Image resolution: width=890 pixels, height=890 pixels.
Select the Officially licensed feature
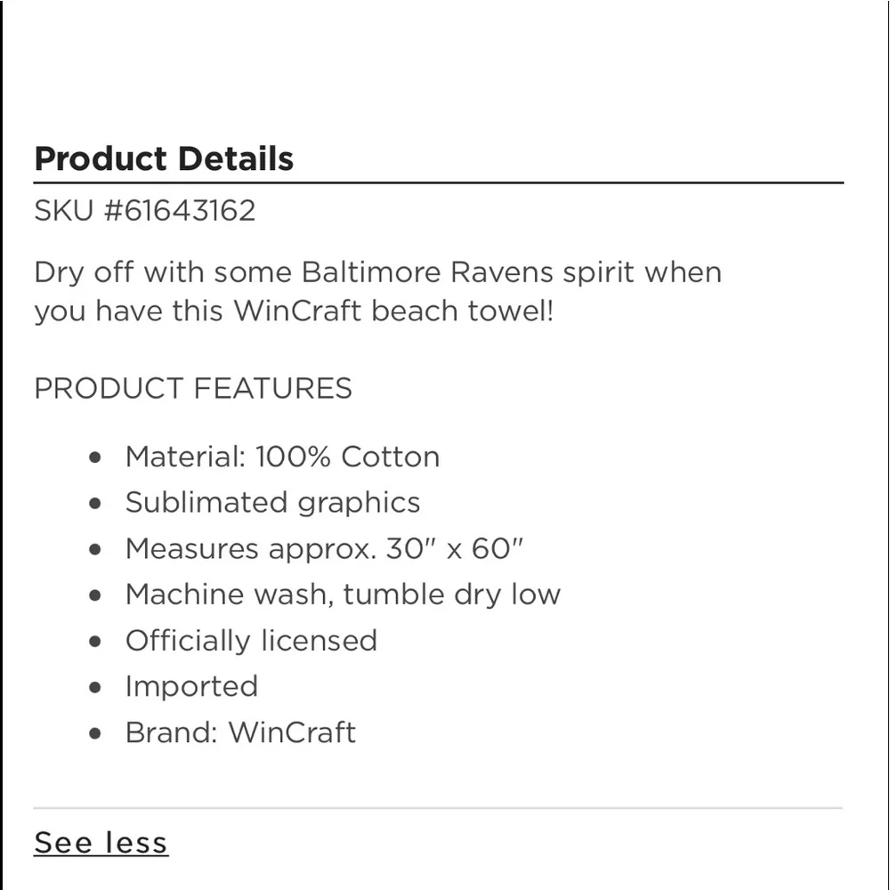[251, 640]
